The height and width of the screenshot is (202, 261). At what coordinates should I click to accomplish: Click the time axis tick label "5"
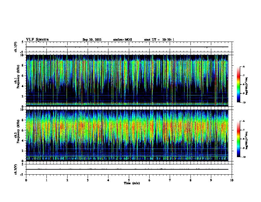(x=129, y=180)
